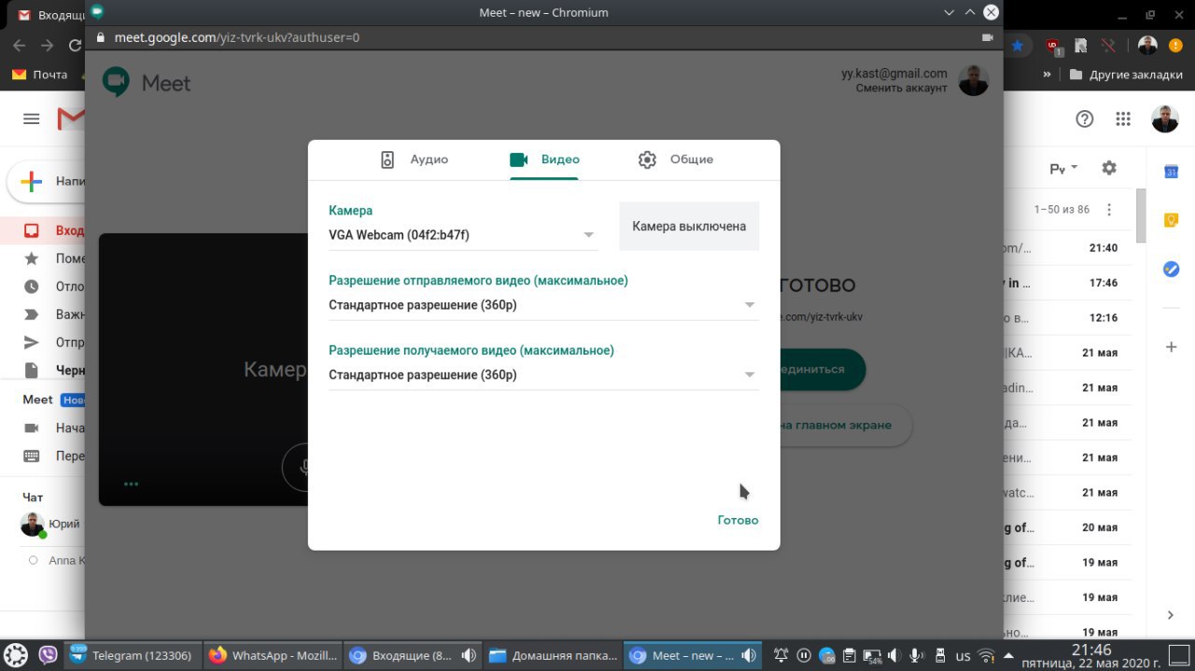Click the Камера выключена preview box

tap(689, 226)
